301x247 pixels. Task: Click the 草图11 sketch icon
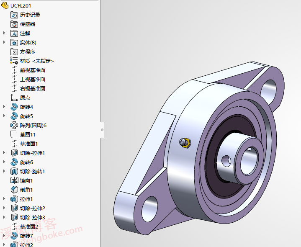coord(14,134)
